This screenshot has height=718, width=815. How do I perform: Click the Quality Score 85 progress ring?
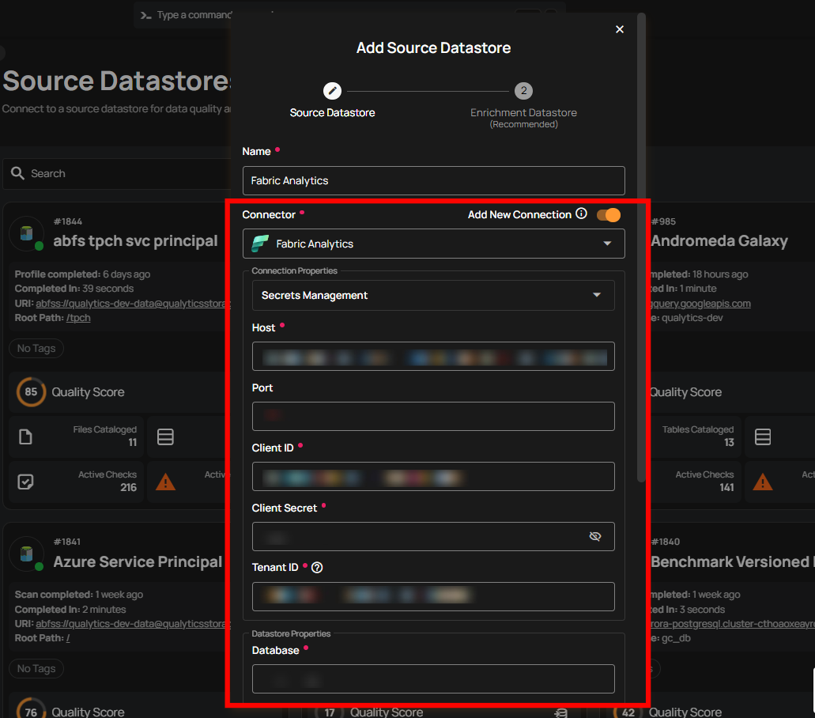tap(30, 392)
